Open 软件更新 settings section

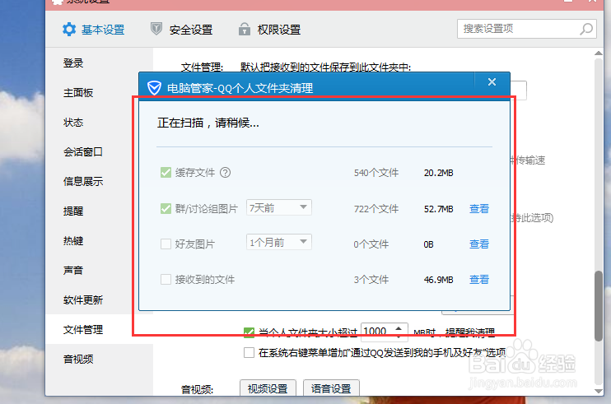coord(83,300)
